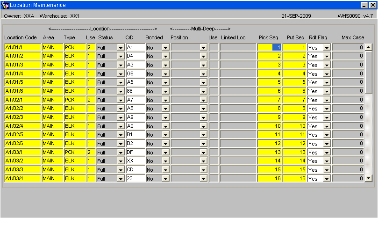
Task: Click Put Seq field with value 4
Action: click(x=294, y=73)
